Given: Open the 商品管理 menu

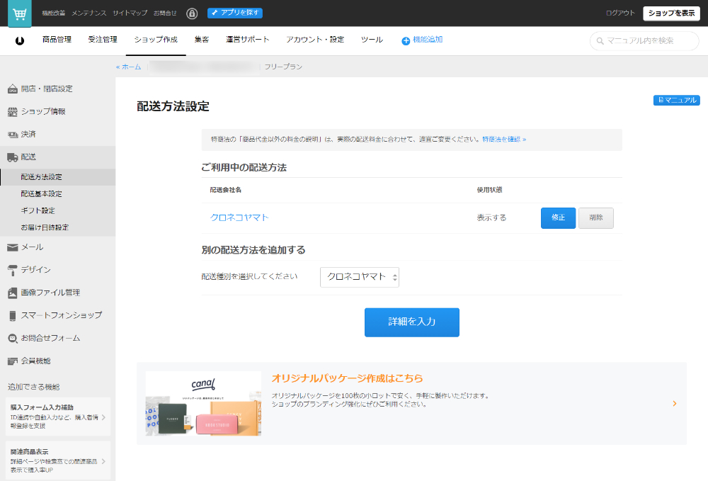Looking at the screenshot, I should [x=57, y=40].
